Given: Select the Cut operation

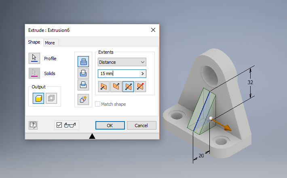Looking at the screenshot, I should point(83,73).
